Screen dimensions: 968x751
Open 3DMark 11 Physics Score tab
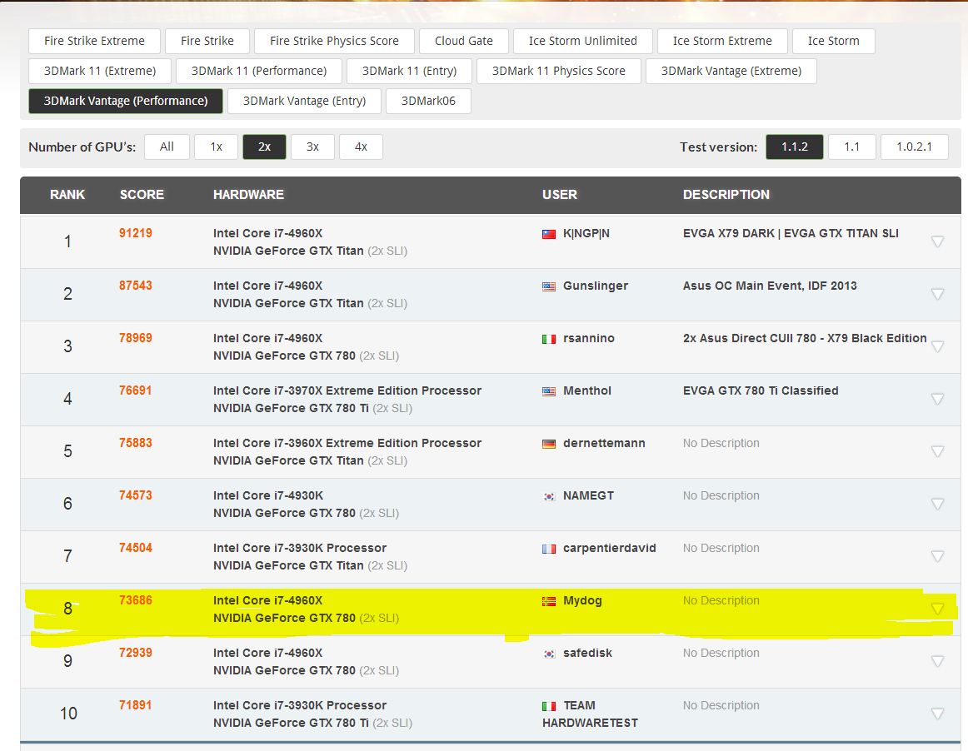point(559,71)
